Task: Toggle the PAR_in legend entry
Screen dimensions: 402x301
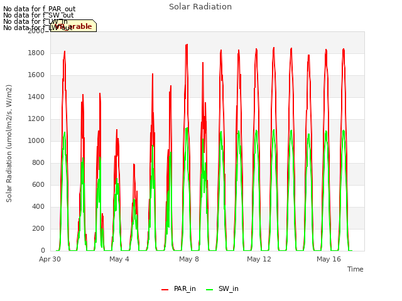Action: tap(178, 288)
